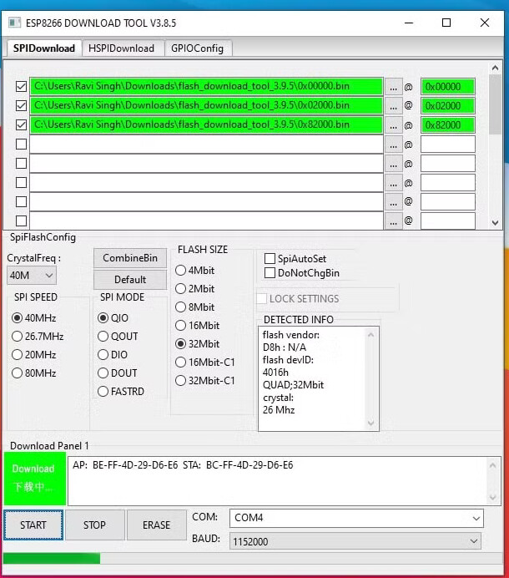Click the green download progress bar

52,558
